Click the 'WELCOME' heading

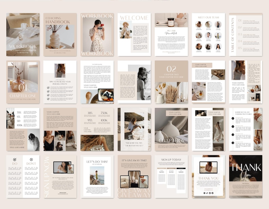pyautogui.click(x=134, y=18)
